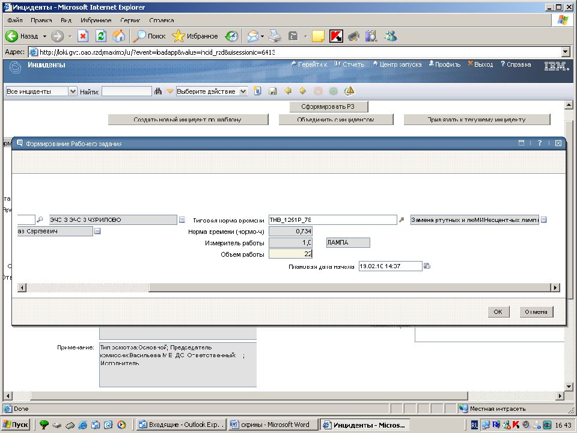This screenshot has height=433, width=577.
Task: Stop page loading with red X icon
Action: pos(83,36)
